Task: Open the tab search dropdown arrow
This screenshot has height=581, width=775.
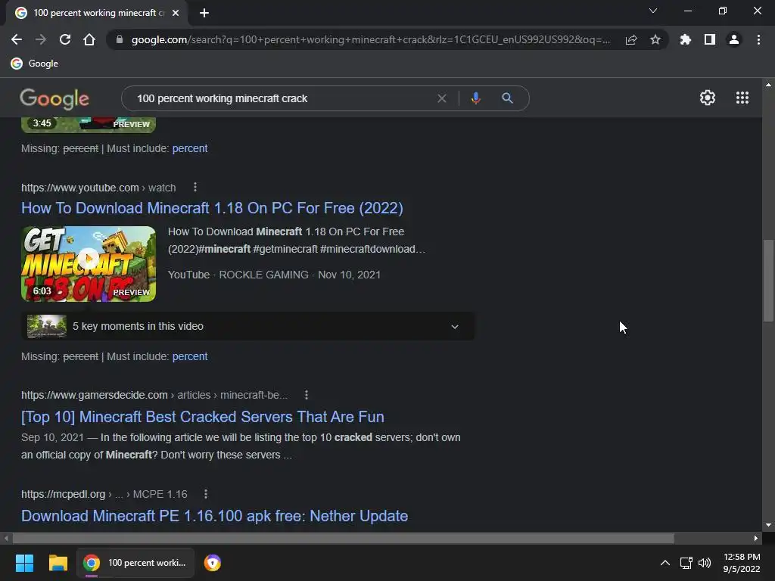Action: 653,11
